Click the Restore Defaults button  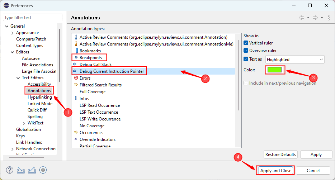coord(281,155)
